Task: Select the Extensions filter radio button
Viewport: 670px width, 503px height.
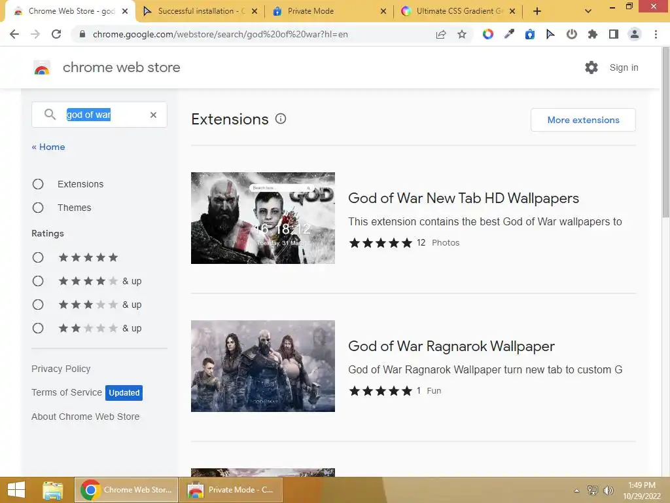Action: pos(38,184)
